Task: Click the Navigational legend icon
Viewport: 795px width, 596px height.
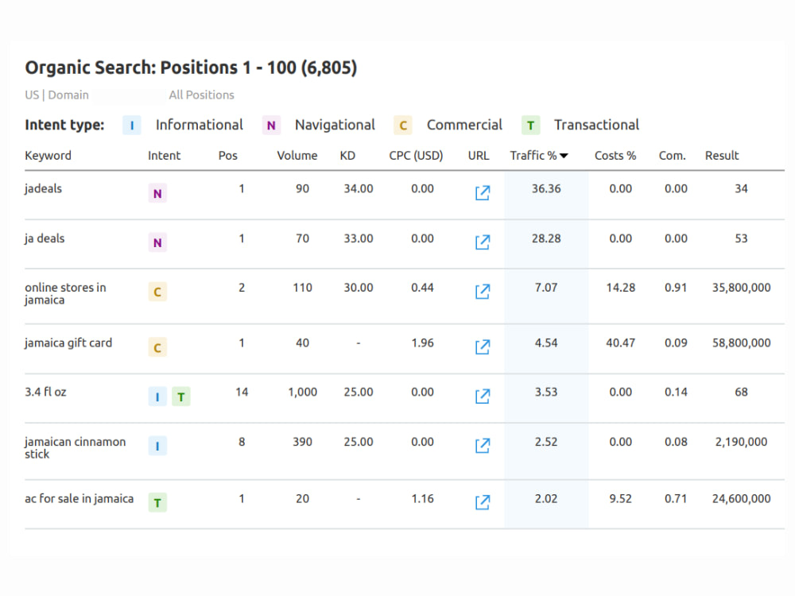Action: tap(271, 126)
